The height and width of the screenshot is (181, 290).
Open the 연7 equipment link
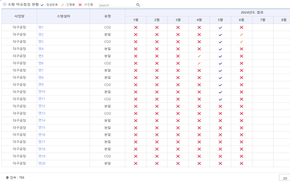[41, 70]
